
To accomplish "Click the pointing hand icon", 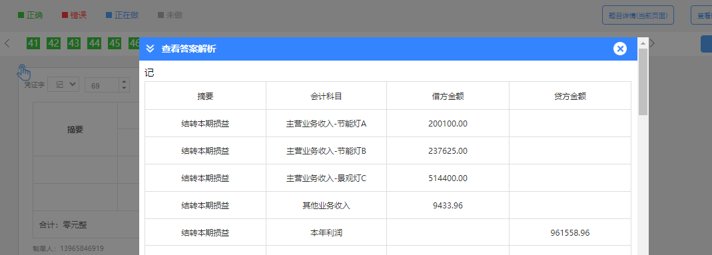I will pos(23,72).
